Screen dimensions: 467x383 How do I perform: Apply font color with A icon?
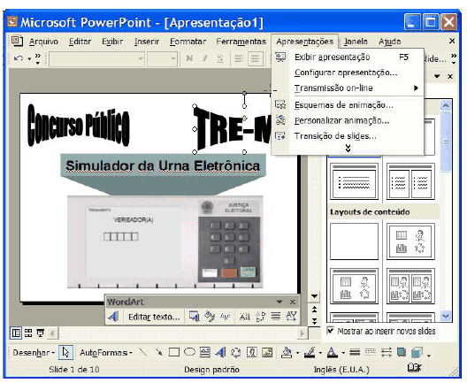[333, 353]
